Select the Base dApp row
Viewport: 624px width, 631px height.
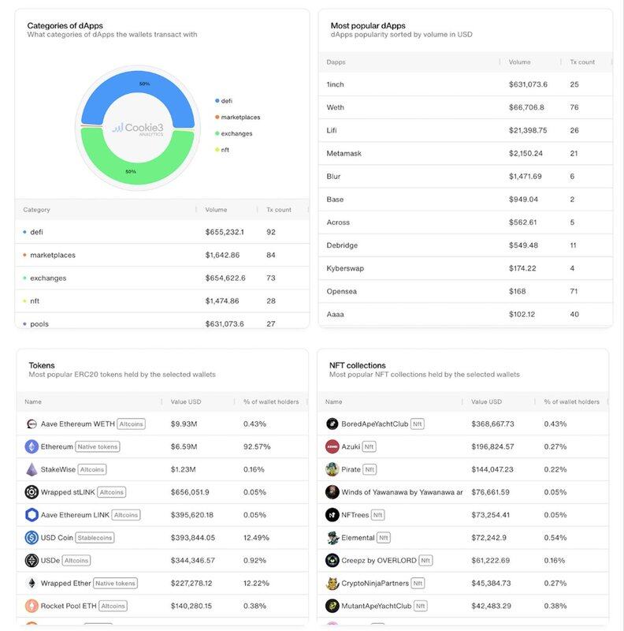tap(466, 200)
